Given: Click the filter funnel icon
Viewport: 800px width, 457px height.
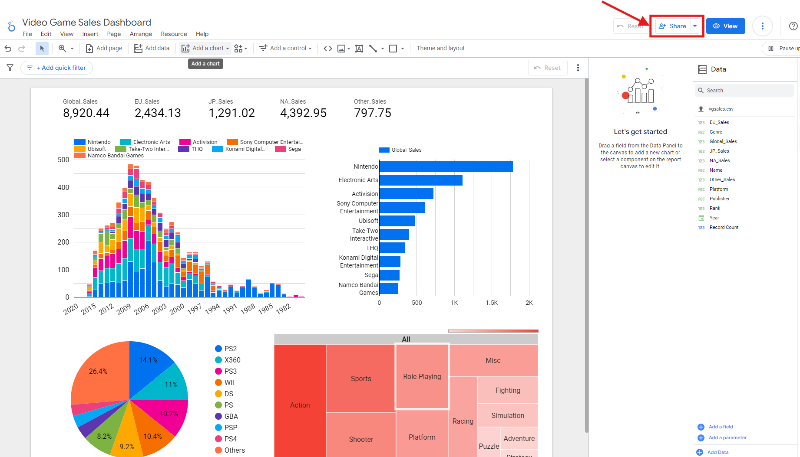Looking at the screenshot, I should pos(10,68).
